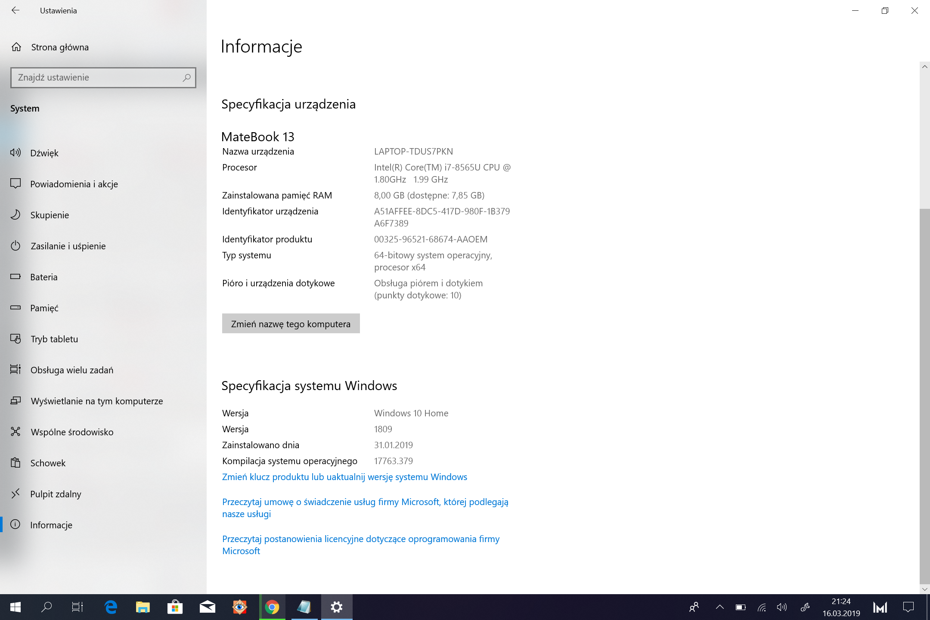Go to Strona główna home icon
Image resolution: width=930 pixels, height=620 pixels.
[x=16, y=47]
